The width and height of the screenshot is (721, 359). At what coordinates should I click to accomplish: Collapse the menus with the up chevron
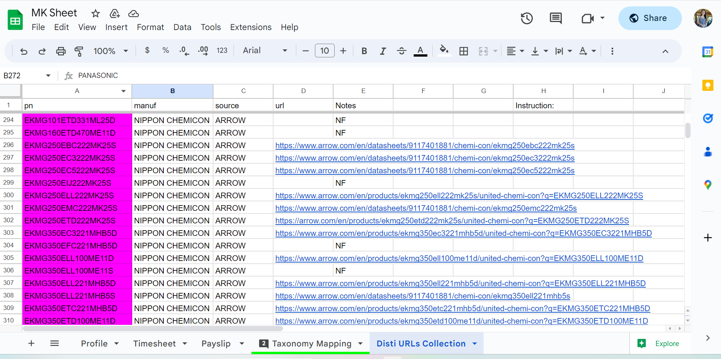[665, 51]
